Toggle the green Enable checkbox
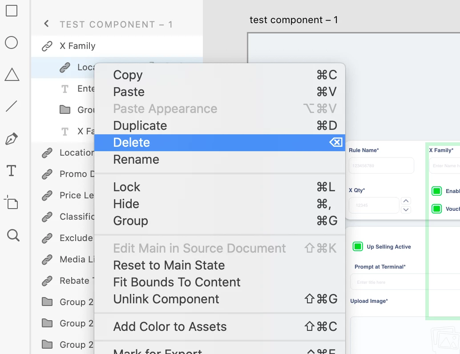Screen dimensions: 460x354 coord(436,191)
